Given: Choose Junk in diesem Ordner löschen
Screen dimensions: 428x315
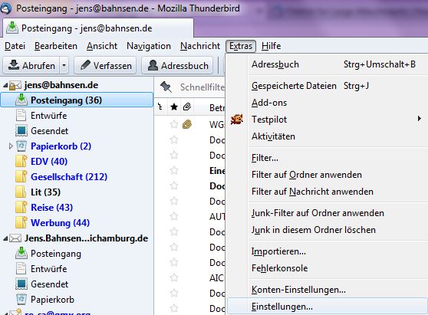Looking at the screenshot, I should click(x=328, y=230).
